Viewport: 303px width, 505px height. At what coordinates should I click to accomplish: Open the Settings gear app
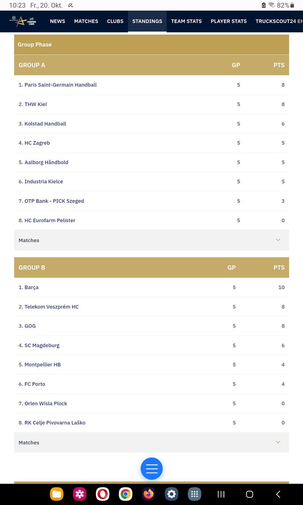point(171,494)
